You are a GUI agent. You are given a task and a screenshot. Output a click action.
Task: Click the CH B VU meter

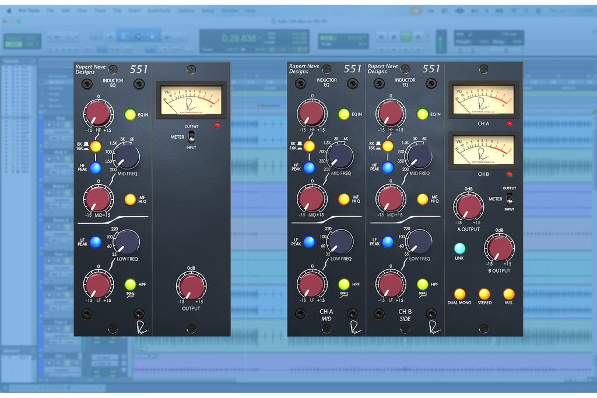pyautogui.click(x=483, y=150)
